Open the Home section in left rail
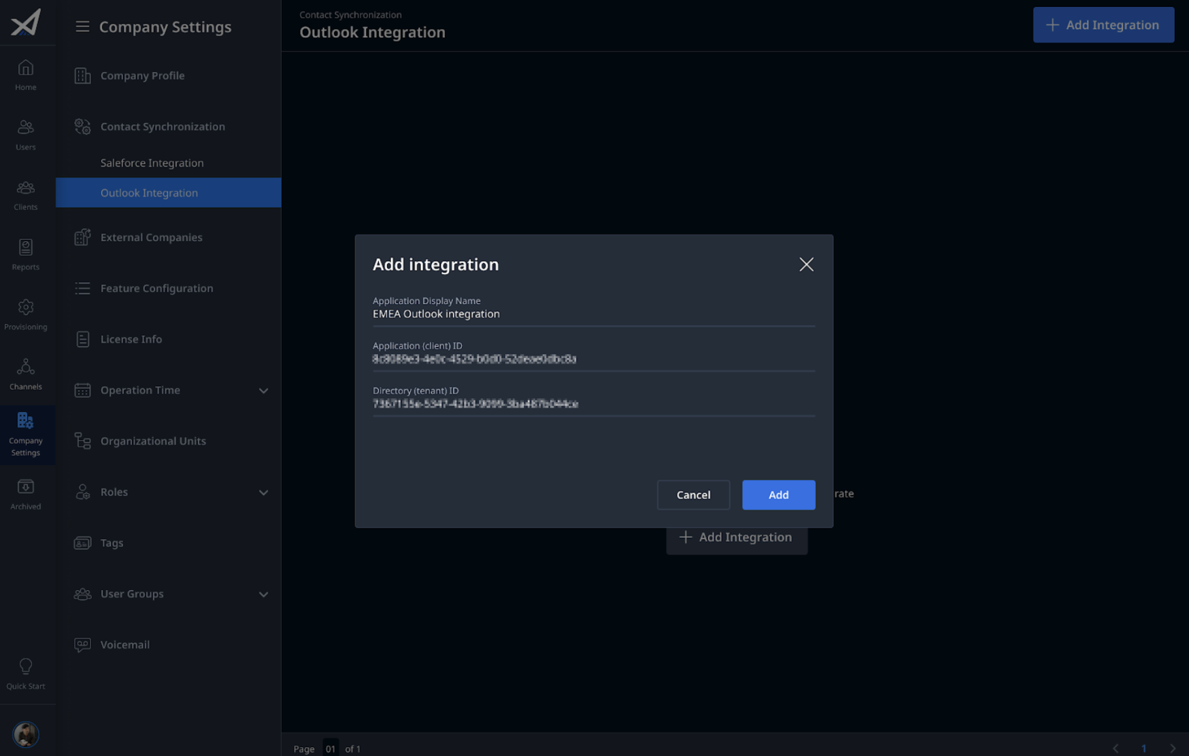This screenshot has height=756, width=1189. (26, 75)
